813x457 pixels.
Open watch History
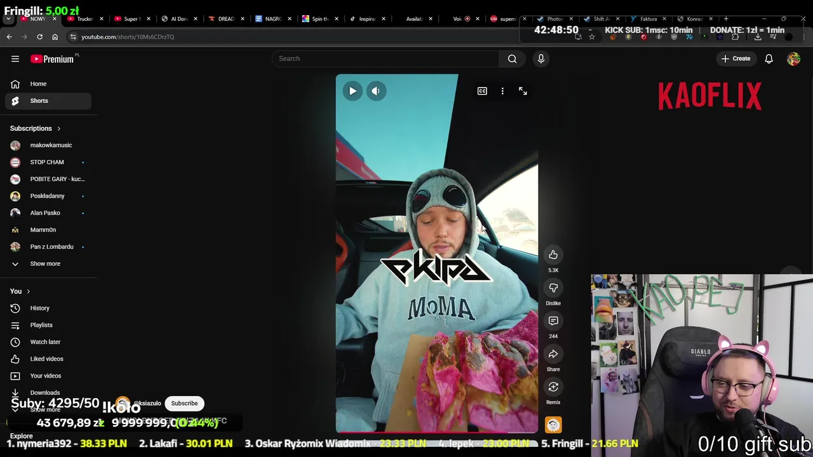pyautogui.click(x=48, y=308)
